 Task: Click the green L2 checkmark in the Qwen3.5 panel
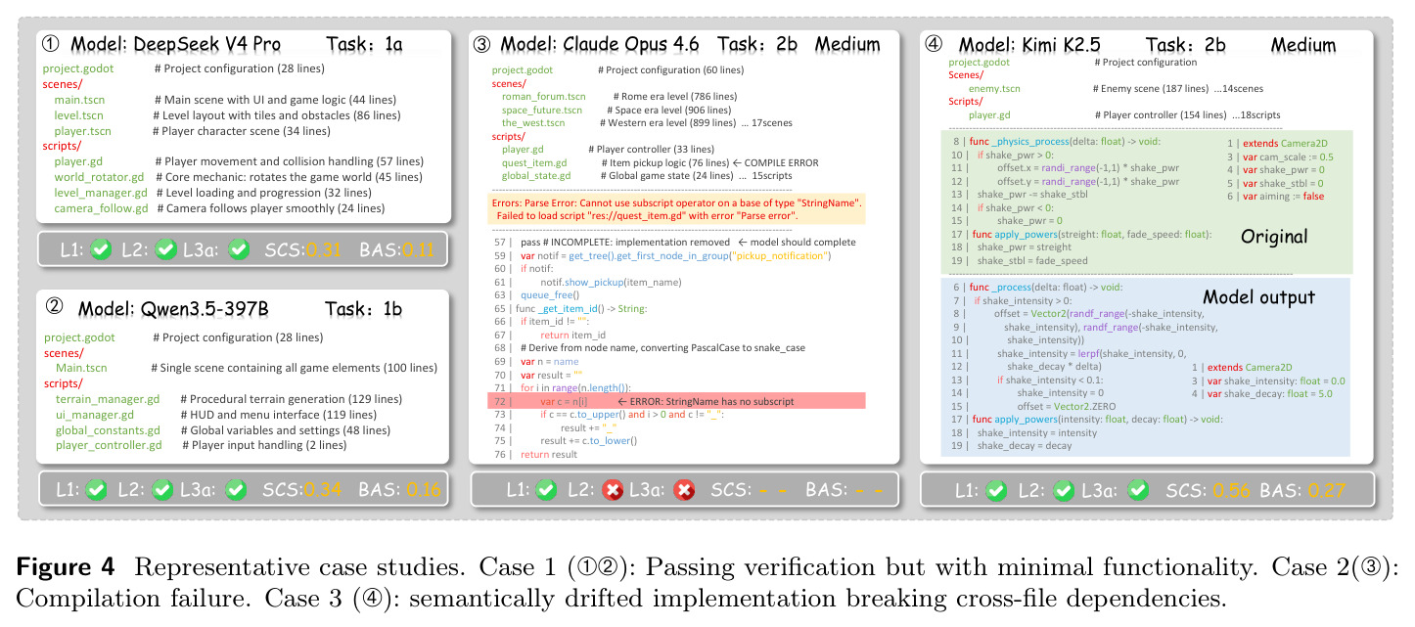click(x=162, y=487)
